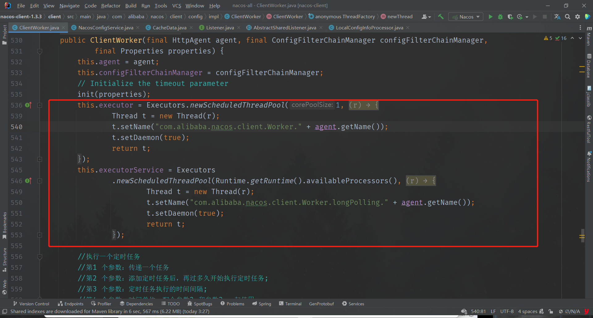Open the Translate plugin icon
593x318 pixels.
(x=557, y=17)
